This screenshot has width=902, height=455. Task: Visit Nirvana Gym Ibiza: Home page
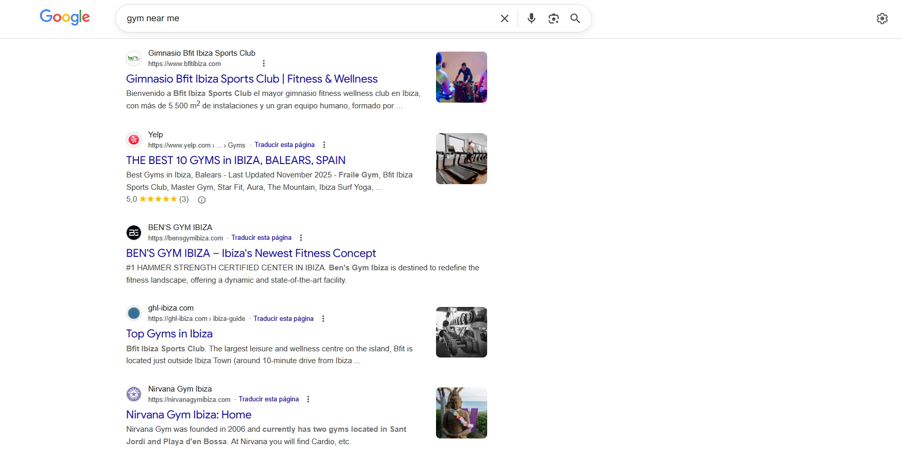pyautogui.click(x=189, y=415)
